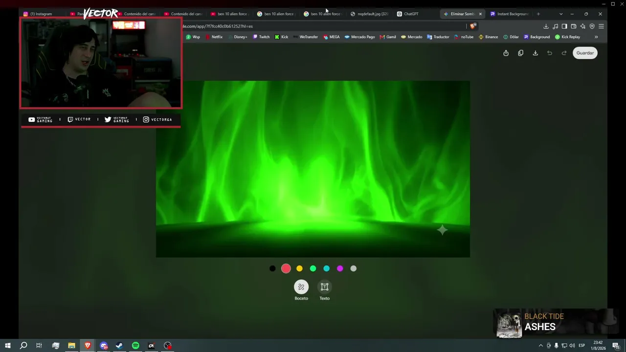Open the noTube bookmark
Viewport: 626px width, 352px height.
(464, 37)
